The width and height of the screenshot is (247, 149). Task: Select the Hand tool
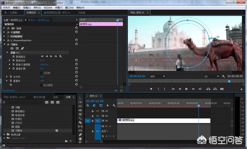[x=80, y=139]
